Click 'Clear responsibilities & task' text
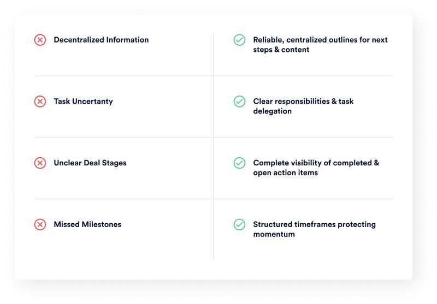The height and width of the screenshot is (304, 437). pyautogui.click(x=303, y=102)
